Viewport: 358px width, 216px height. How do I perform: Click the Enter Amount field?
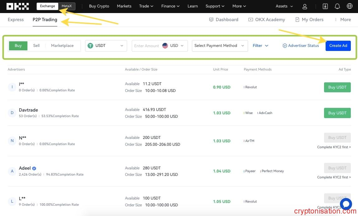[x=146, y=46]
